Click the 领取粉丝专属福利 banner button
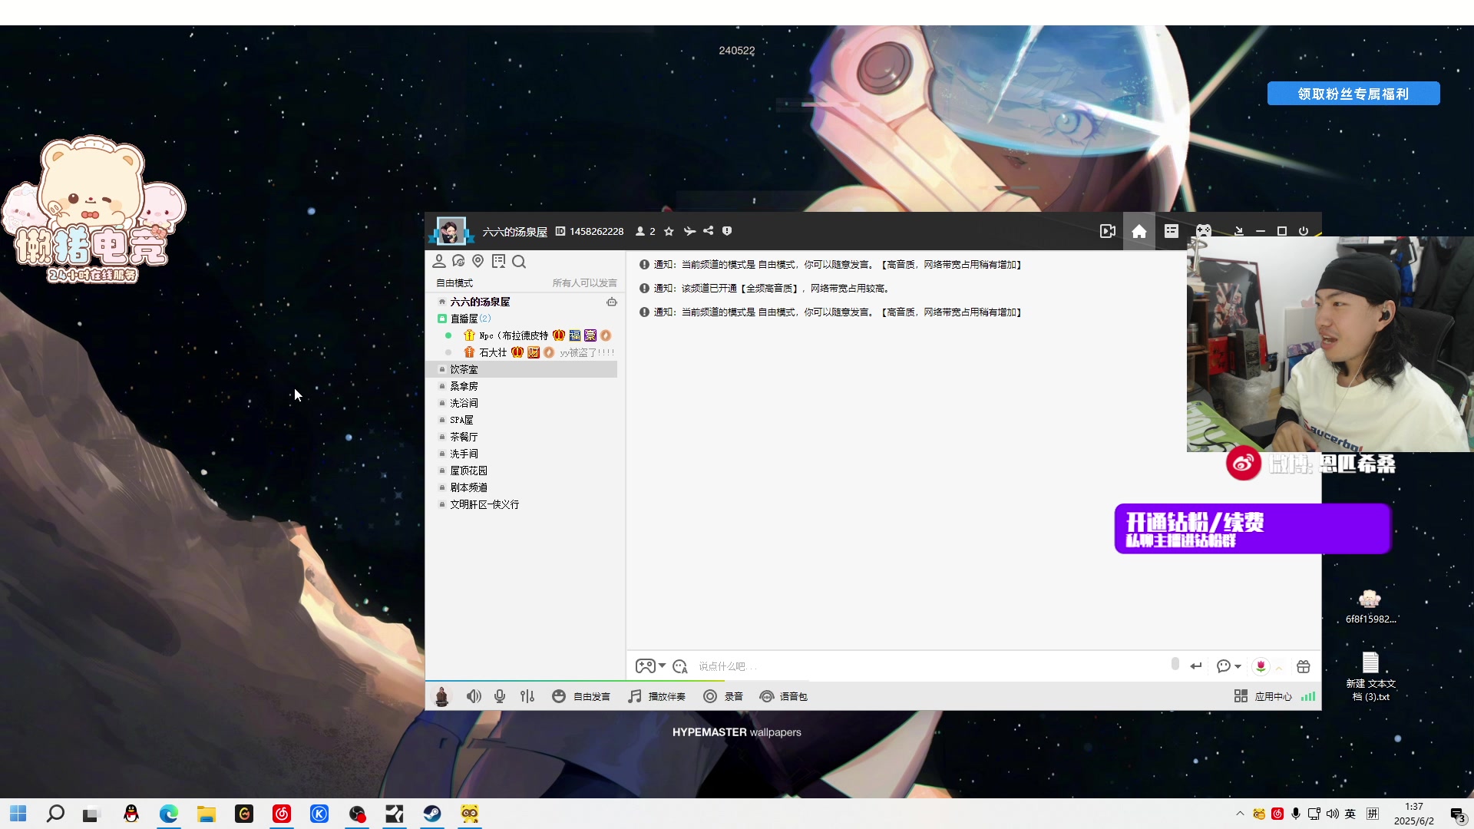Viewport: 1474px width, 829px height. click(x=1353, y=94)
